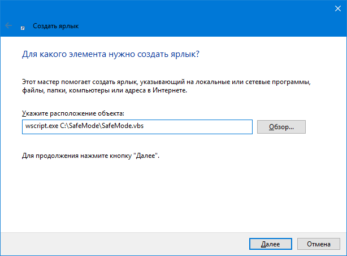The height and width of the screenshot is (256, 347).
Task: Place cursor on SafeMode.vbs in the path field
Action: click(x=123, y=126)
